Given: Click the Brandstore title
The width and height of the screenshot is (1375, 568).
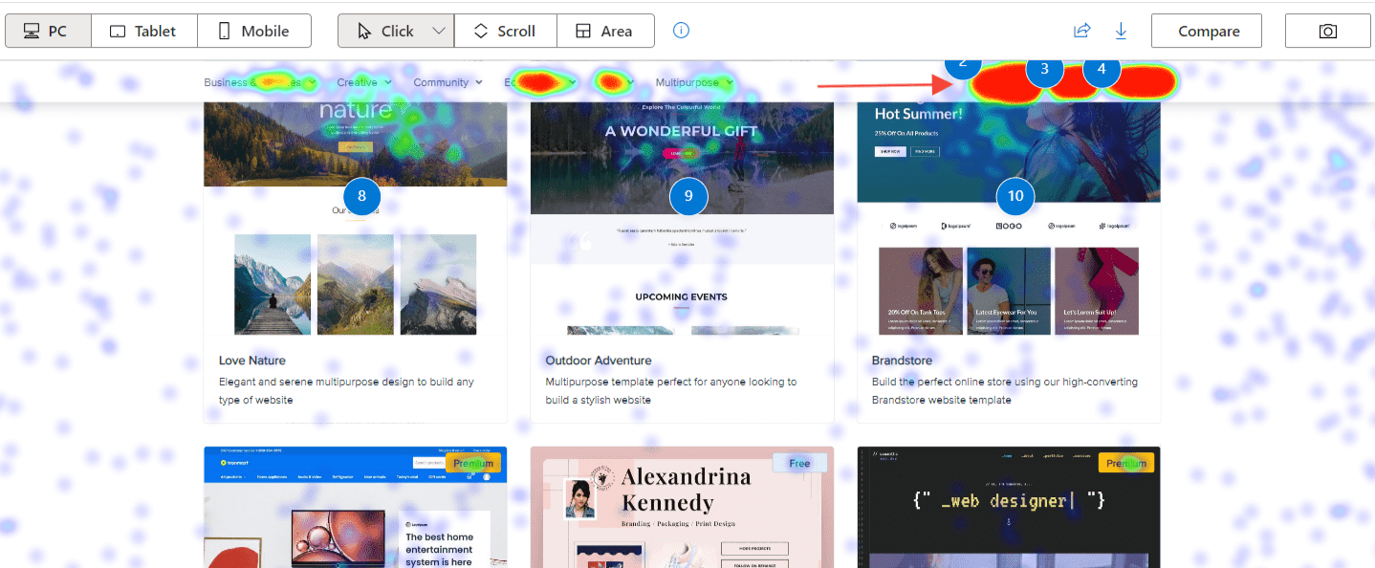Looking at the screenshot, I should coord(903,360).
